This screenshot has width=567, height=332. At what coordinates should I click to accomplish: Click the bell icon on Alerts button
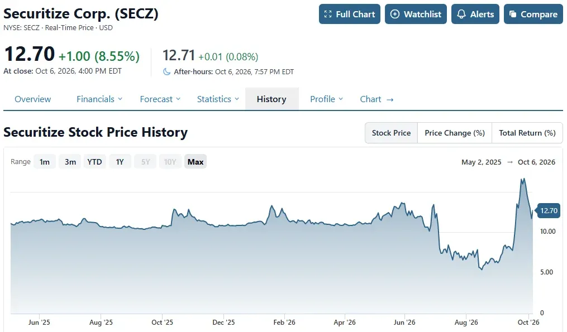[x=461, y=14]
